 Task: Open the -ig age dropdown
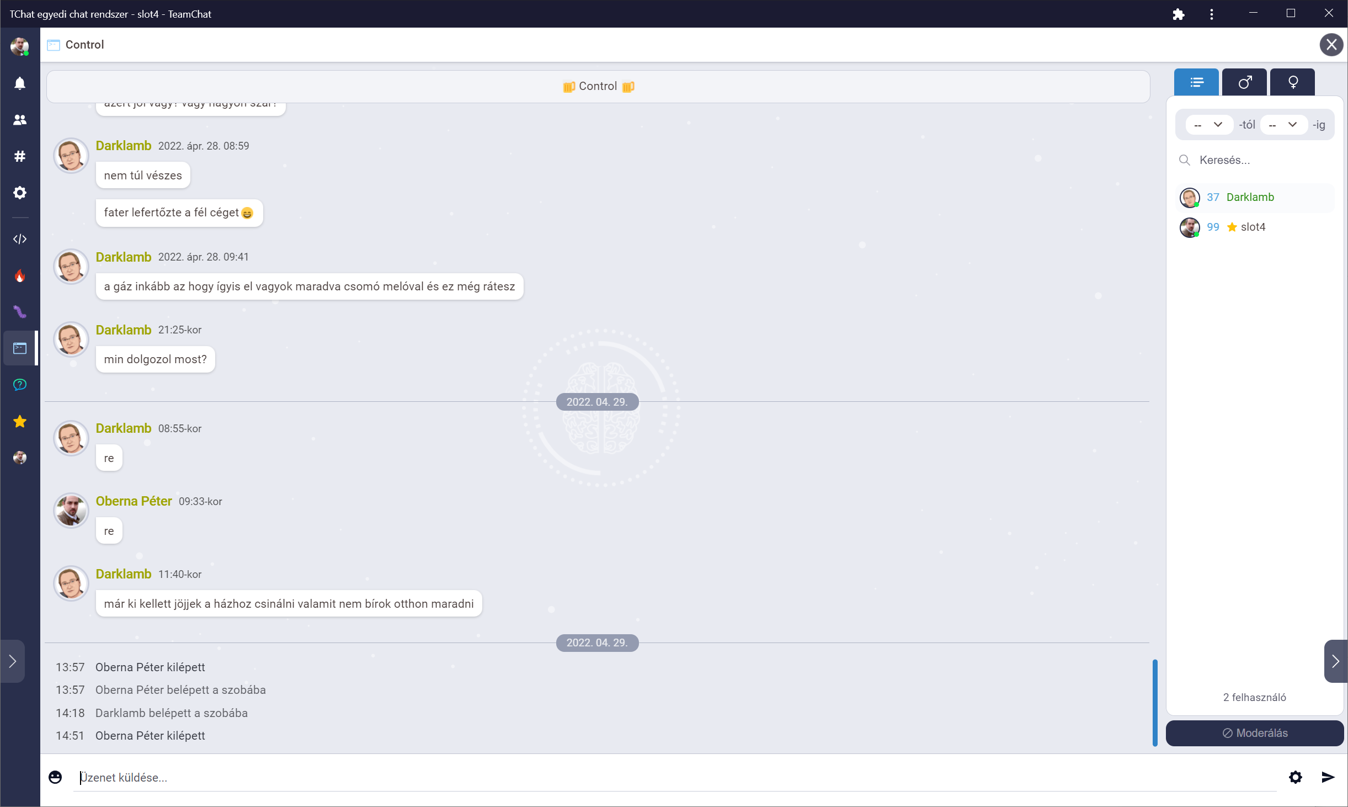[x=1283, y=125]
